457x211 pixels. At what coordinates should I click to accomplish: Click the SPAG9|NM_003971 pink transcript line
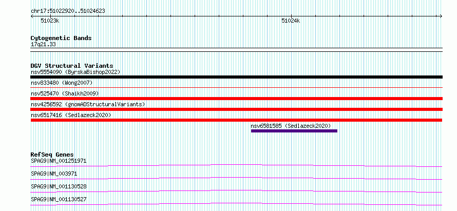[236, 178]
